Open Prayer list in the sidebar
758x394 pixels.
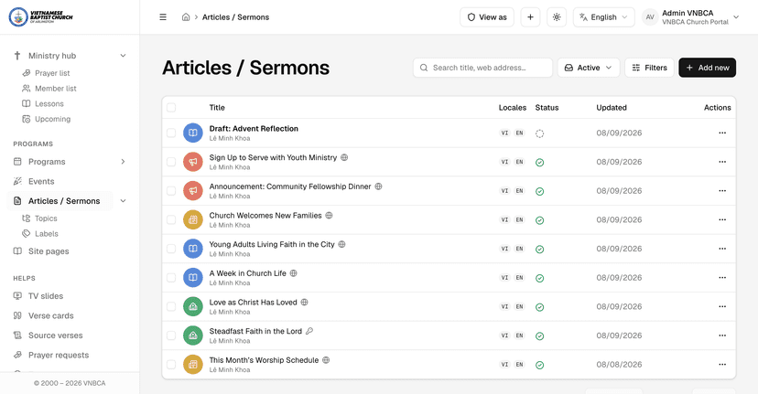[52, 73]
